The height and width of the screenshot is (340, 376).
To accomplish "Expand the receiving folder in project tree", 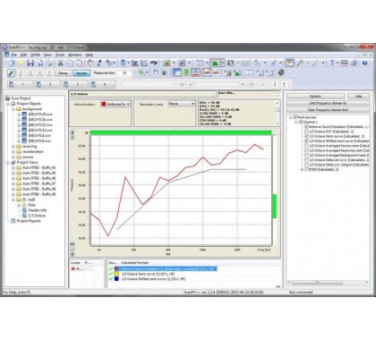I will (x=13, y=147).
